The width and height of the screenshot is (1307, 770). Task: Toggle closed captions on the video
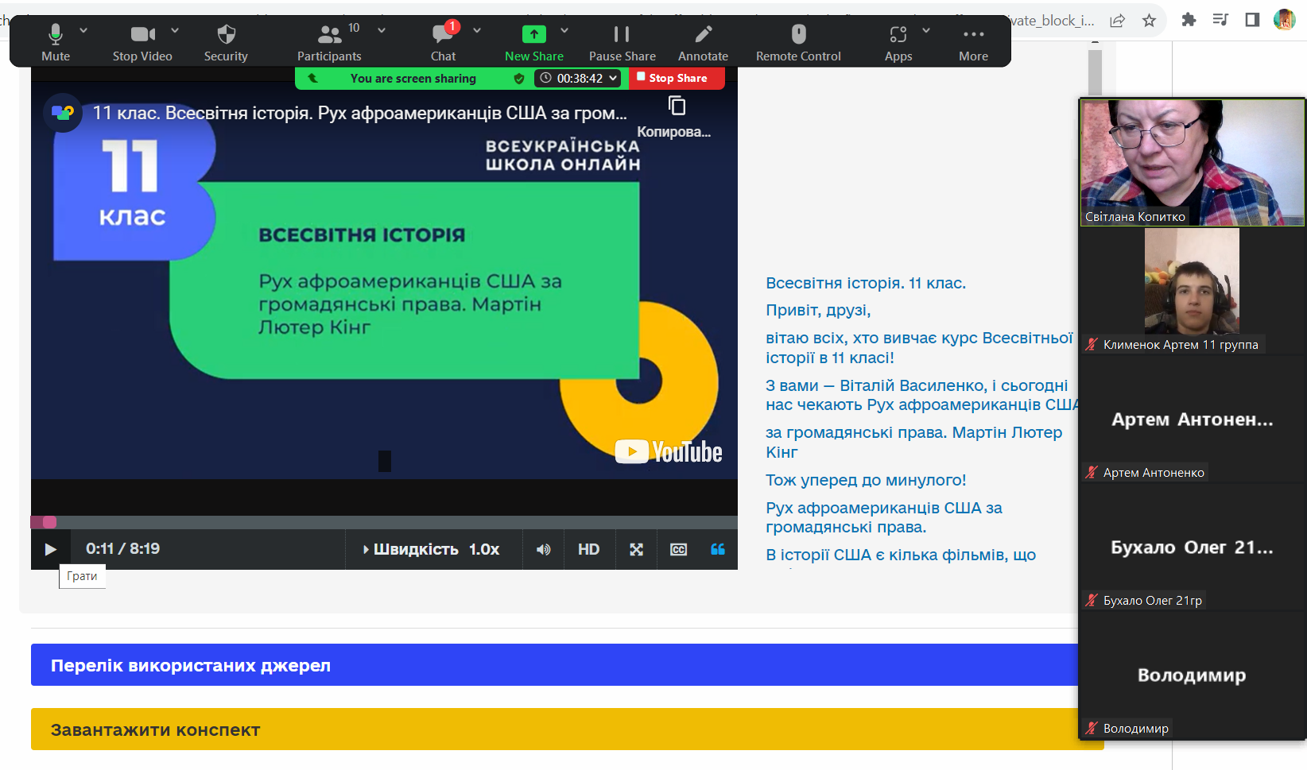point(678,549)
